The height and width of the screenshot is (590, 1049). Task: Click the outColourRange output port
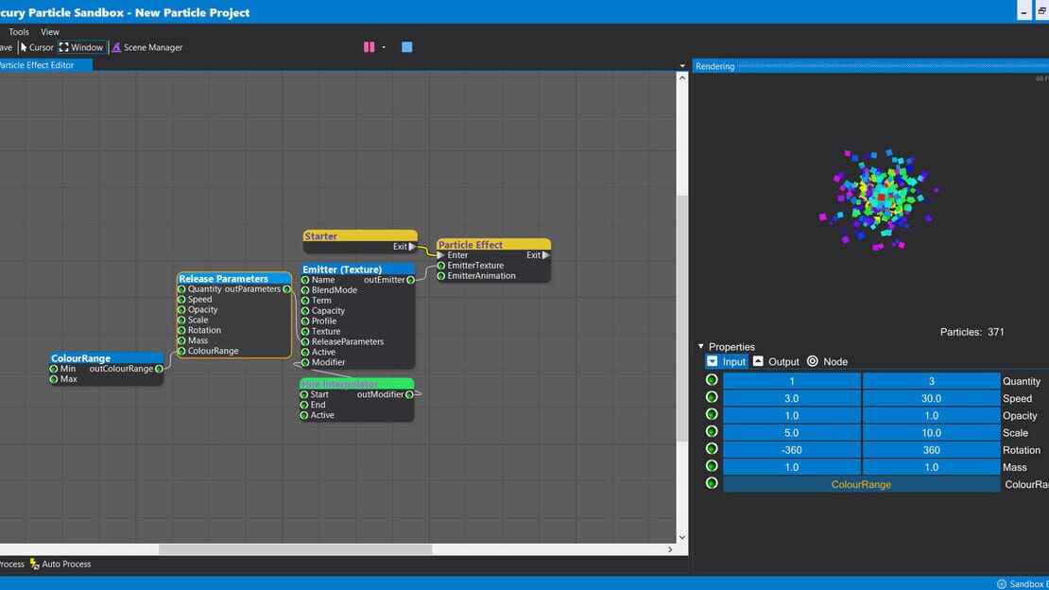click(159, 369)
